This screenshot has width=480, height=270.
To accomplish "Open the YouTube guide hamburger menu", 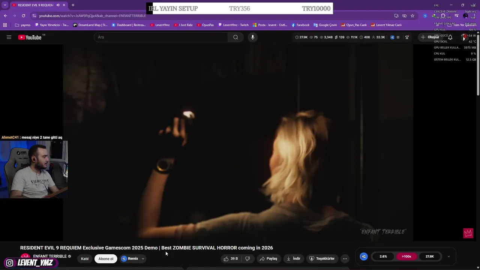I will 9,37.
